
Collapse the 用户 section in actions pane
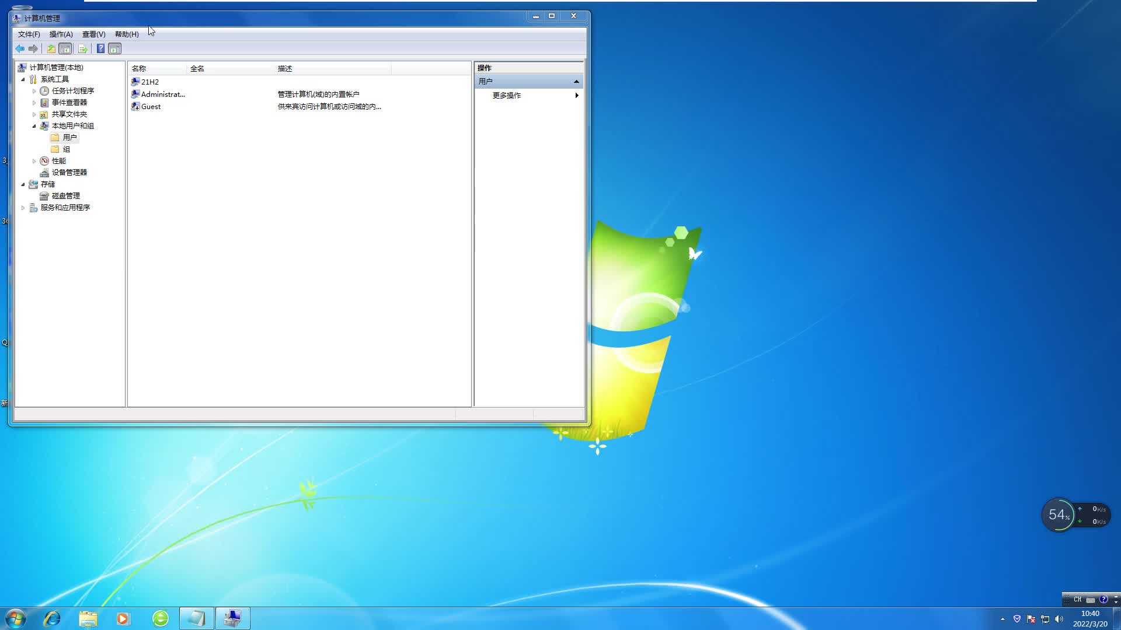pyautogui.click(x=576, y=81)
